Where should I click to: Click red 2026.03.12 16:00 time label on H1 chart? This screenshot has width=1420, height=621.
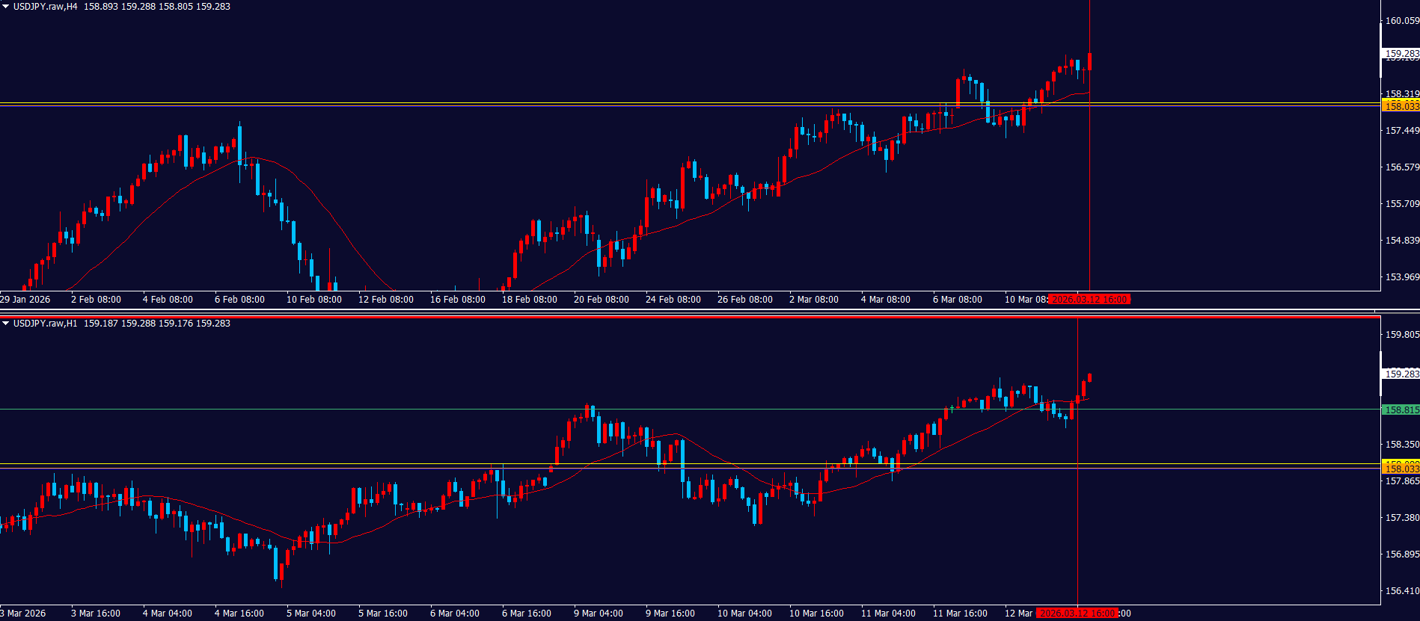1077,614
